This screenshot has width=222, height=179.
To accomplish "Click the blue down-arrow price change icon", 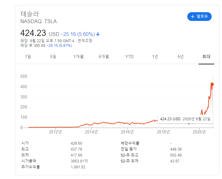I will tap(98, 34).
